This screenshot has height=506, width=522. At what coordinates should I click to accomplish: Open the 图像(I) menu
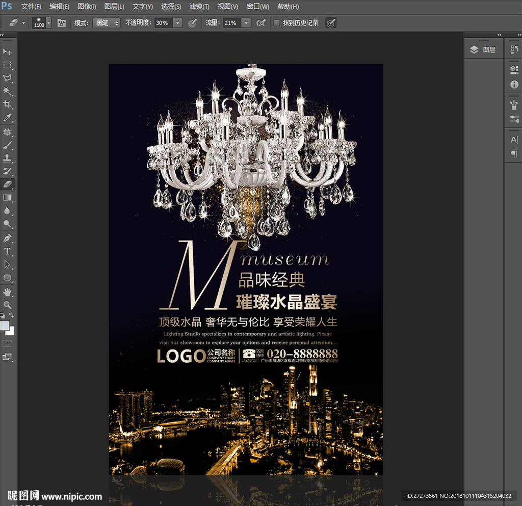tap(87, 7)
